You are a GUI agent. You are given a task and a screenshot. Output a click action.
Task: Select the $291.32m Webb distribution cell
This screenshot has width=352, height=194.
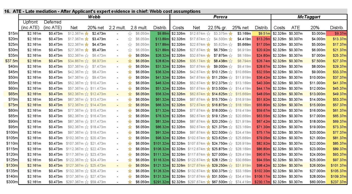click(x=160, y=182)
